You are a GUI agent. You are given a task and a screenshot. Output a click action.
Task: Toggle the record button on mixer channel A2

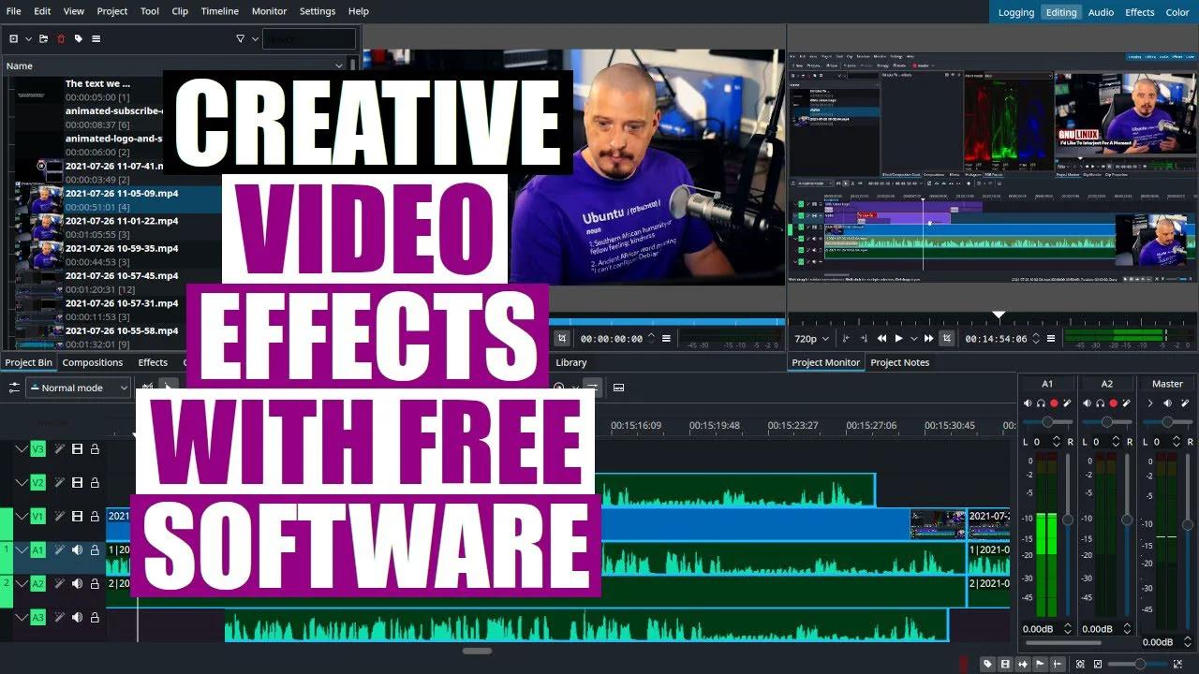[x=1113, y=403]
